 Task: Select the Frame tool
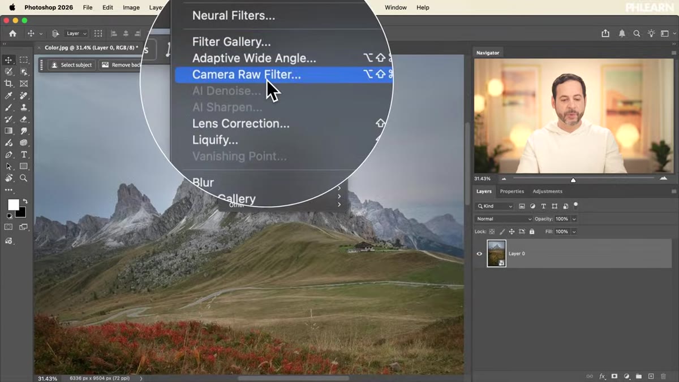(x=24, y=84)
